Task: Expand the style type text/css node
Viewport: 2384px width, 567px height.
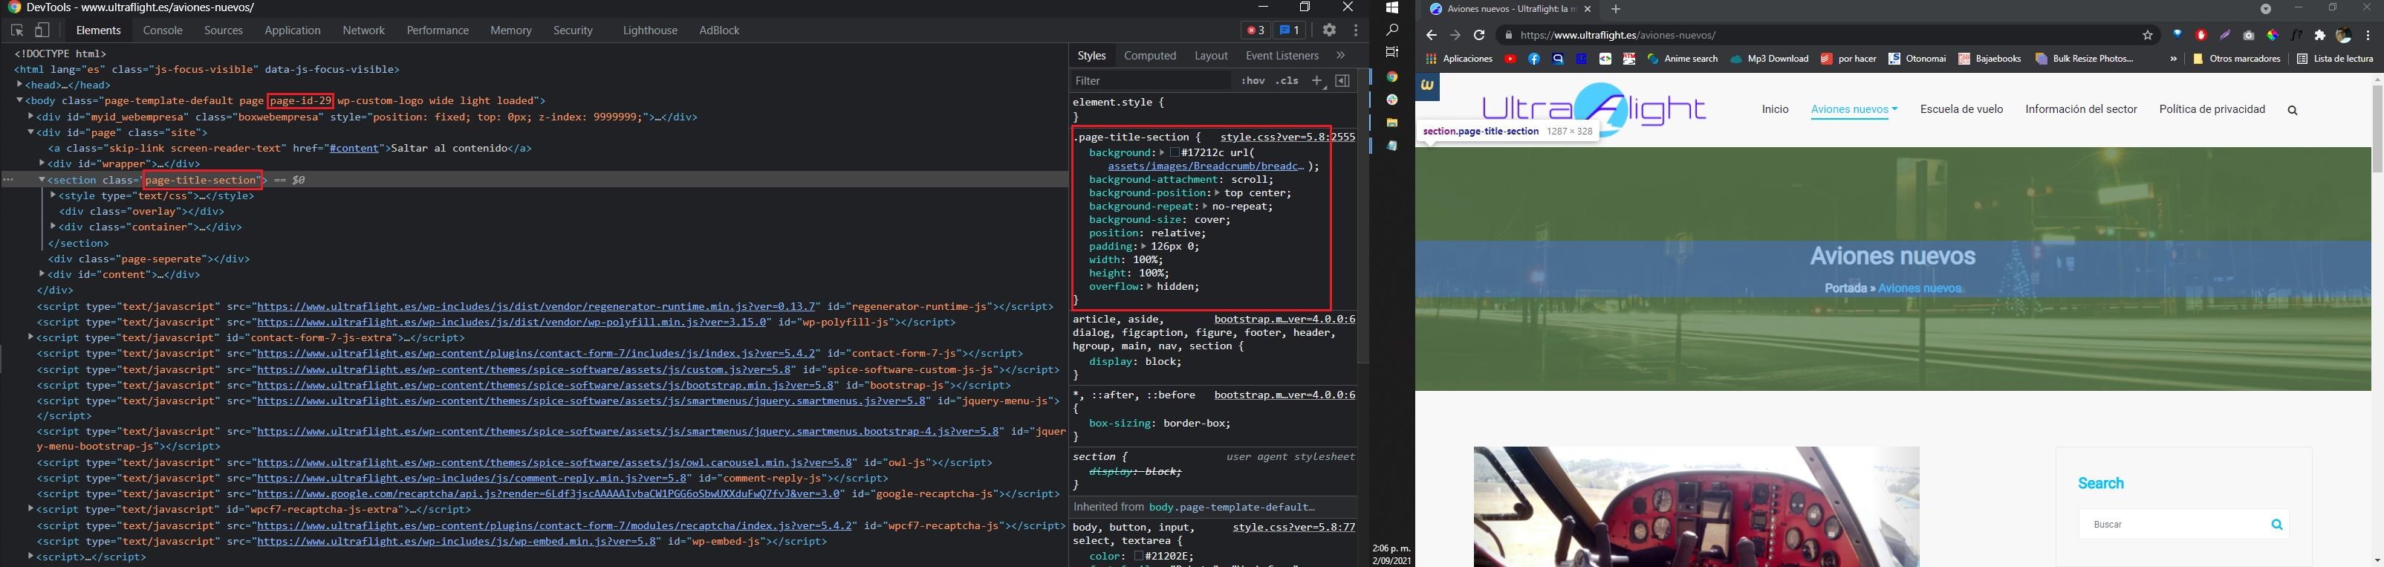Action: tap(53, 196)
